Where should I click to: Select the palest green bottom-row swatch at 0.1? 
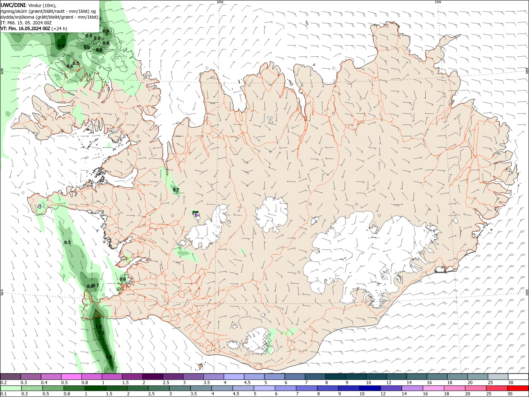tap(12, 388)
